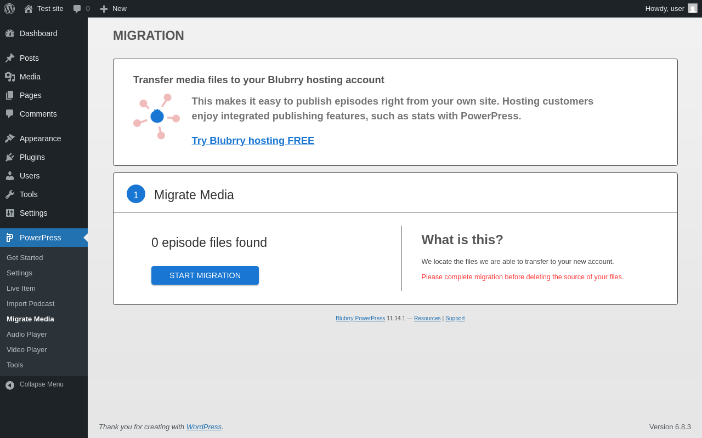Viewport: 702px width, 438px height.
Task: Click the Collapse Menu arrow icon
Action: pyautogui.click(x=10, y=385)
